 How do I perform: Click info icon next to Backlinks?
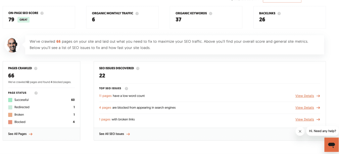[x=279, y=13]
